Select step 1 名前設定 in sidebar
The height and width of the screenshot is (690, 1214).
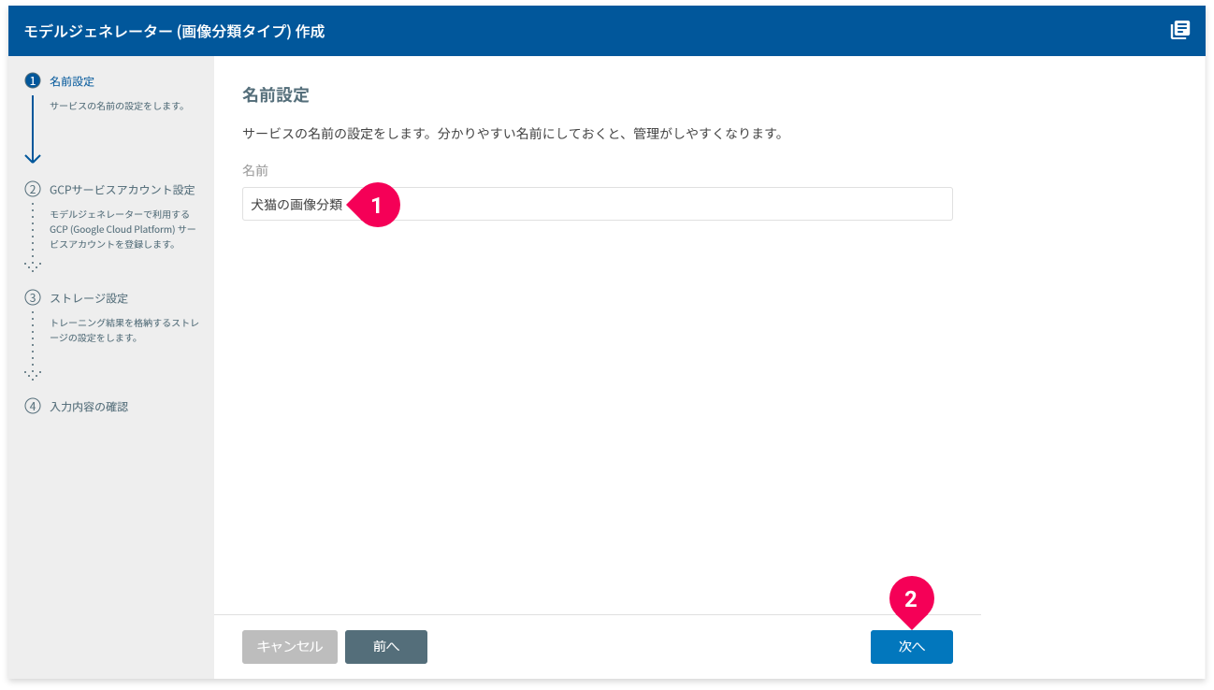[x=72, y=81]
